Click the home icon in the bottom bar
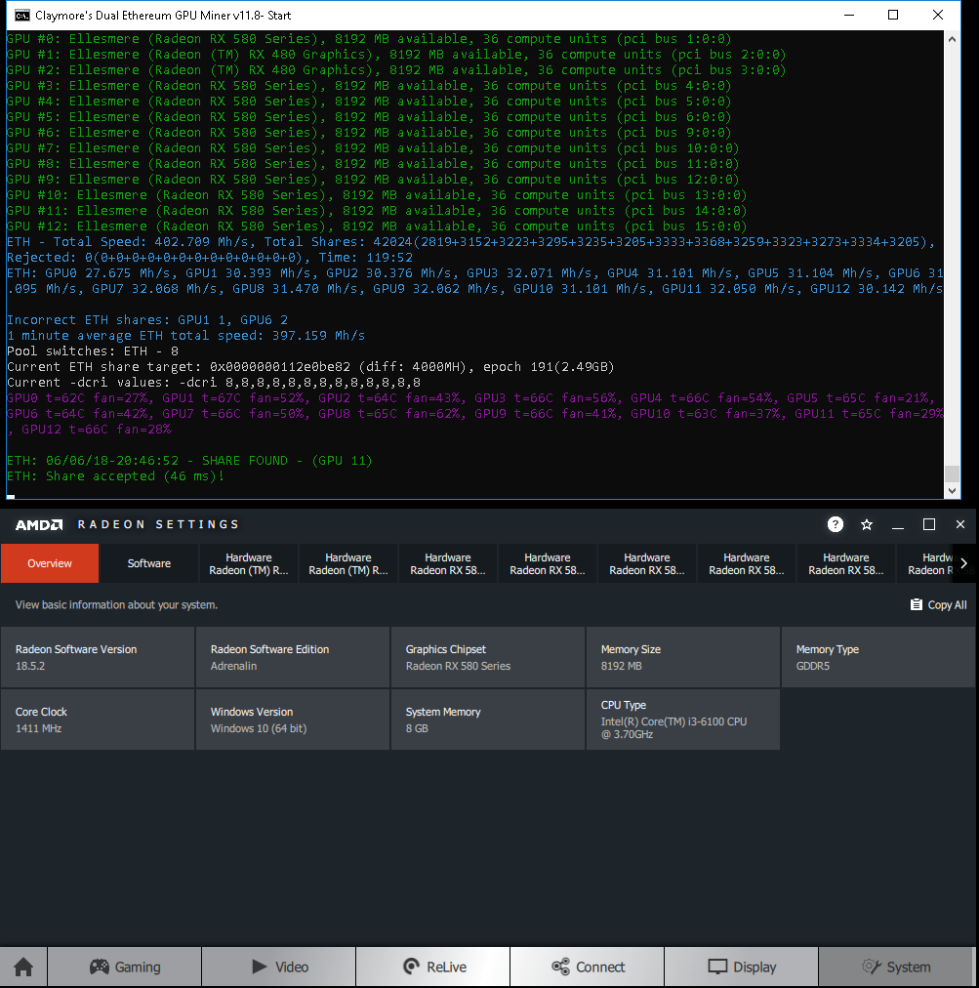The height and width of the screenshot is (988, 979). pyautogui.click(x=23, y=967)
